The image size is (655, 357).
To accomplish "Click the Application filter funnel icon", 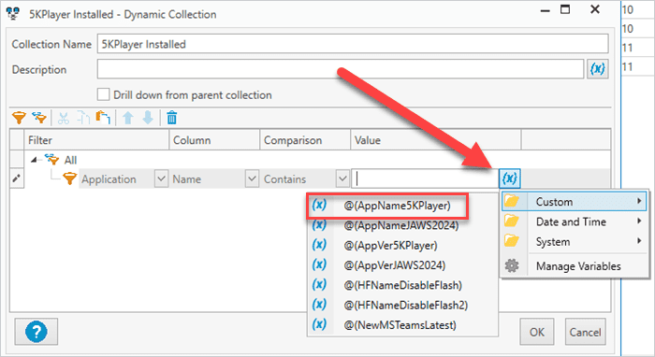I will tap(70, 178).
